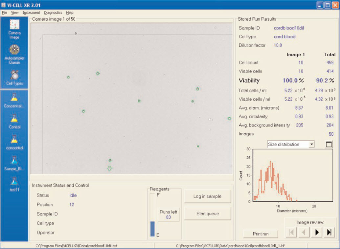
Task: Click the size distribution histogram
Action: pyautogui.click(x=293, y=175)
